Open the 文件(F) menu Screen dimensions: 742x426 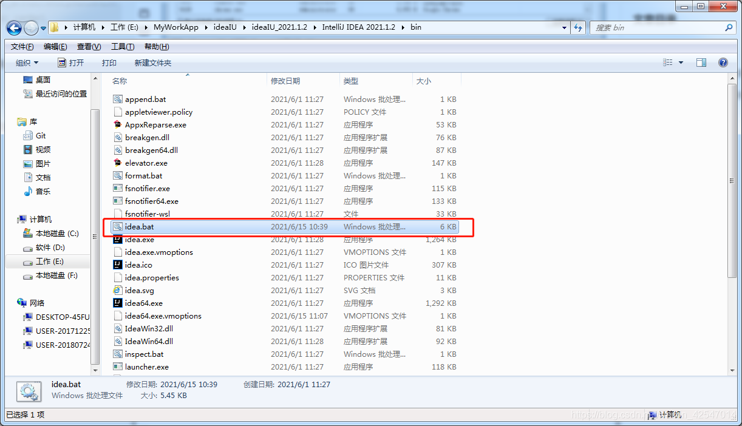click(x=22, y=47)
